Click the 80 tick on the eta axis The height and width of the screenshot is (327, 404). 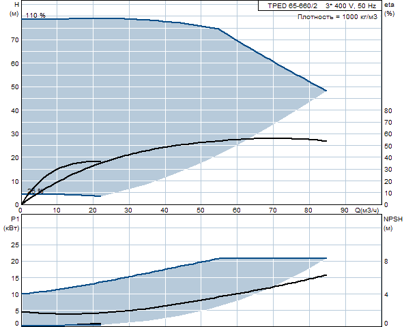coord(388,110)
